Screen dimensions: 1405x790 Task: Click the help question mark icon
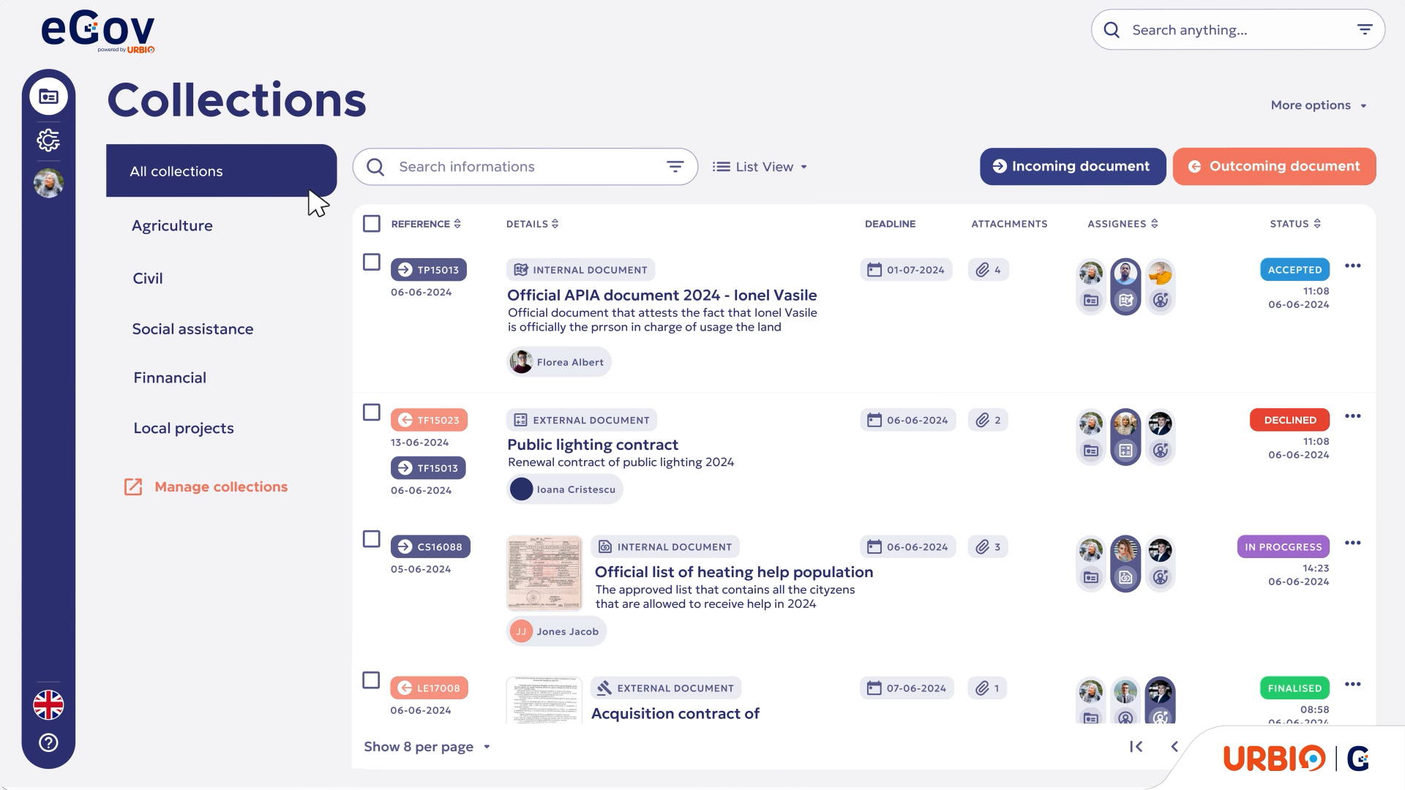(48, 742)
